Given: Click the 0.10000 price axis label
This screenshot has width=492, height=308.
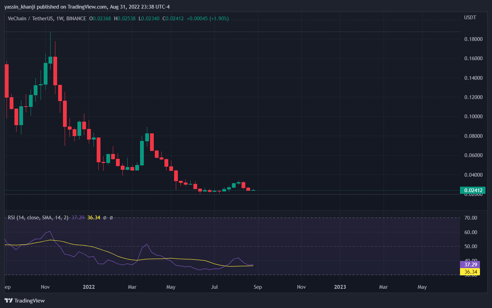Looking at the screenshot, I should (x=473, y=117).
